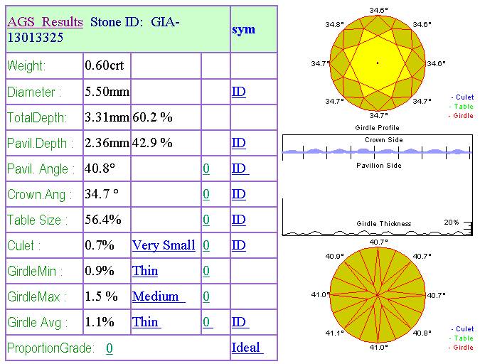
Task: Click the 0 grade link for GirdleMax
Action: pyautogui.click(x=206, y=296)
